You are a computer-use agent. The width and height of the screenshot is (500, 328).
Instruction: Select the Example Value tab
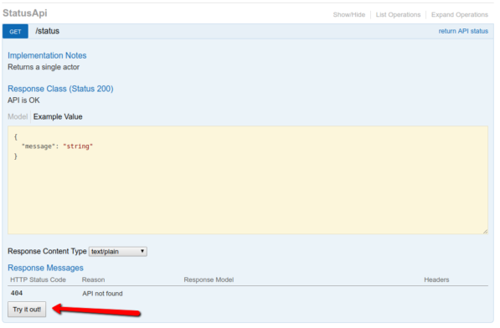[x=58, y=116]
